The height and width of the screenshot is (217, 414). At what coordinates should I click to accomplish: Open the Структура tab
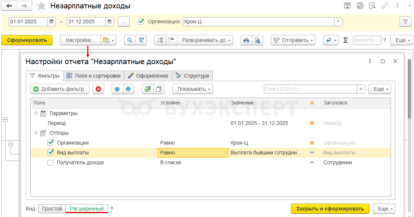pyautogui.click(x=192, y=76)
